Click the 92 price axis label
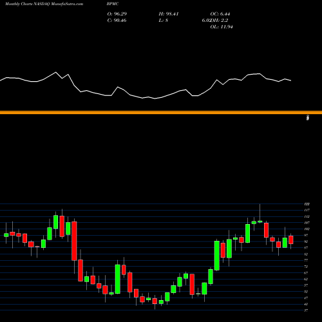322x322 pixels. pyautogui.click(x=306, y=241)
